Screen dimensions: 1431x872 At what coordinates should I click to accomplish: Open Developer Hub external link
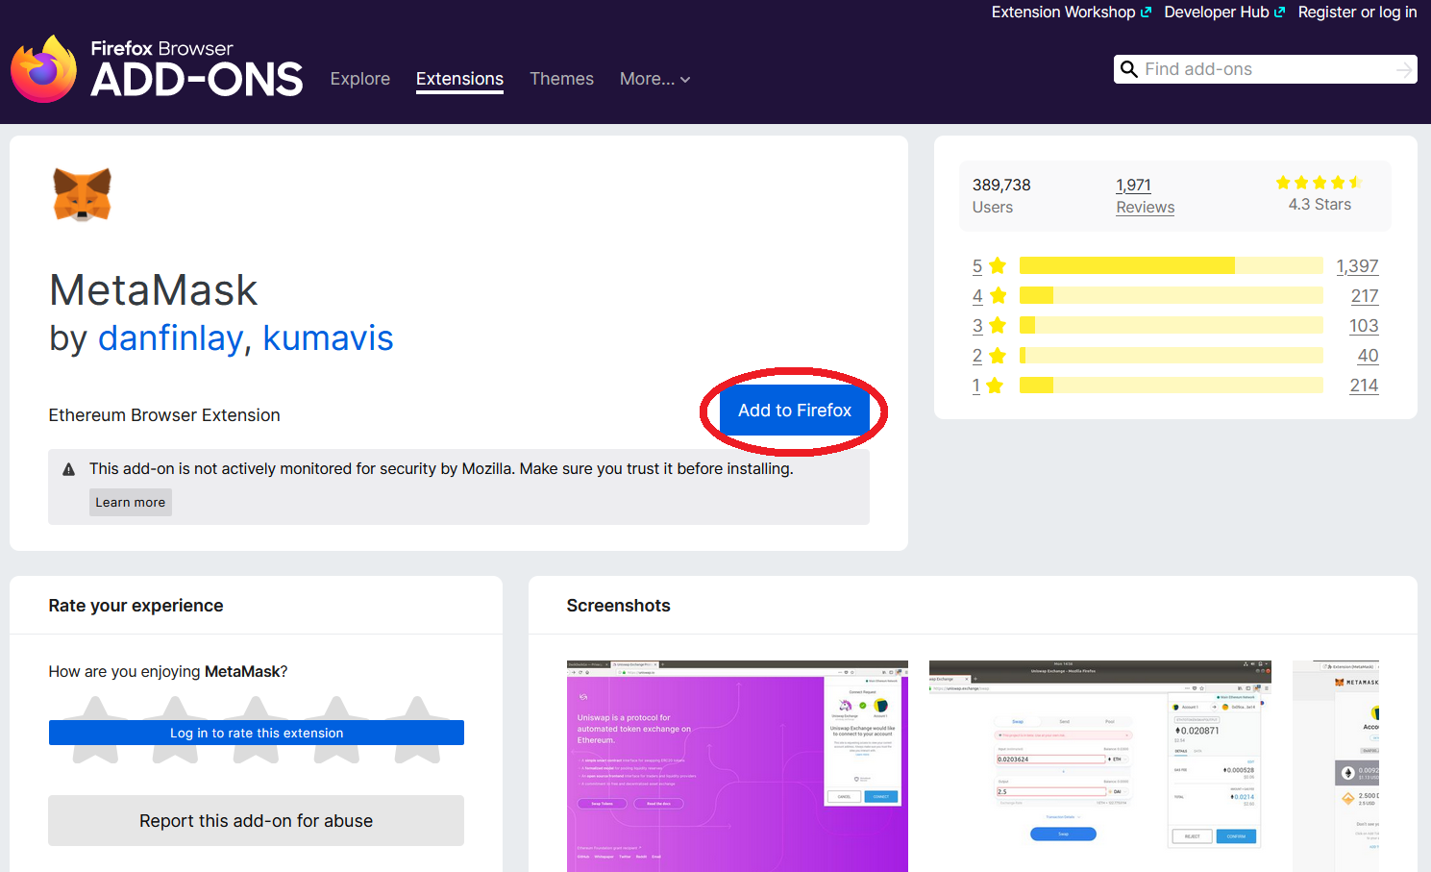pyautogui.click(x=1224, y=12)
